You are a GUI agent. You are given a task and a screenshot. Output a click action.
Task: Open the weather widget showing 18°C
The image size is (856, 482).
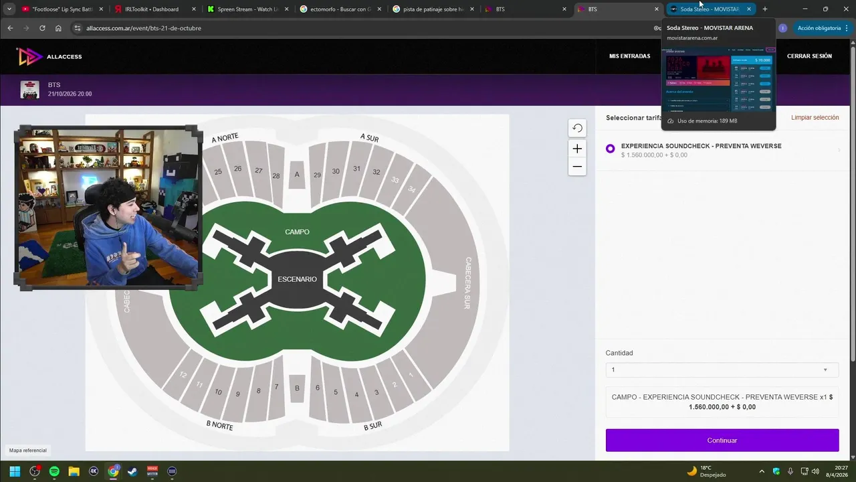[x=706, y=471]
